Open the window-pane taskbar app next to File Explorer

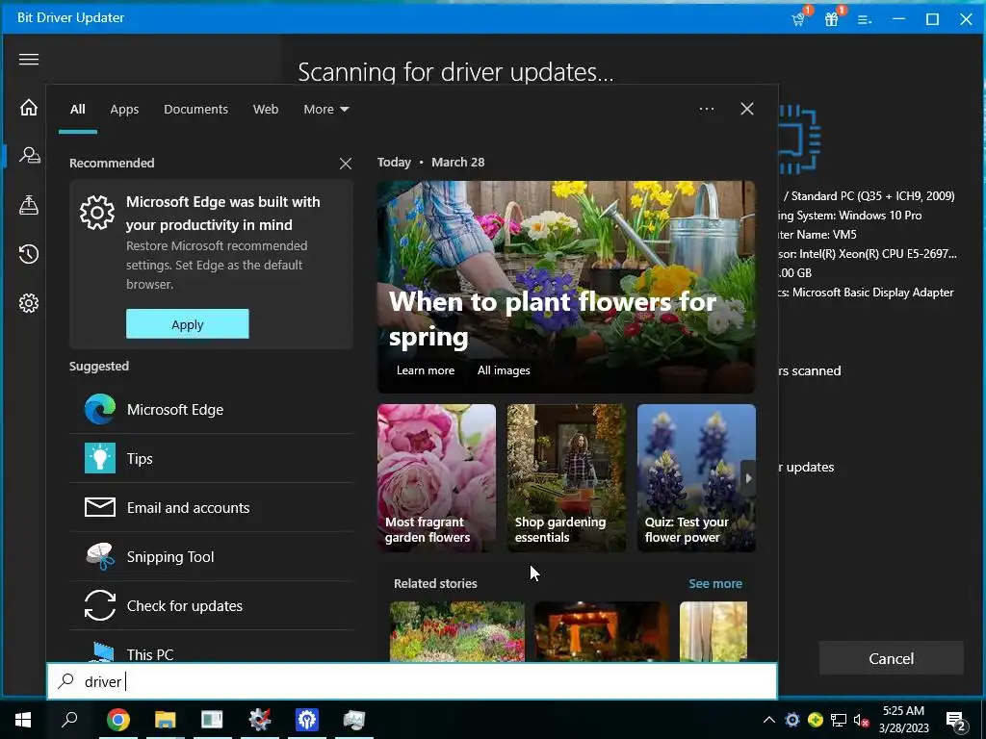coord(213,720)
